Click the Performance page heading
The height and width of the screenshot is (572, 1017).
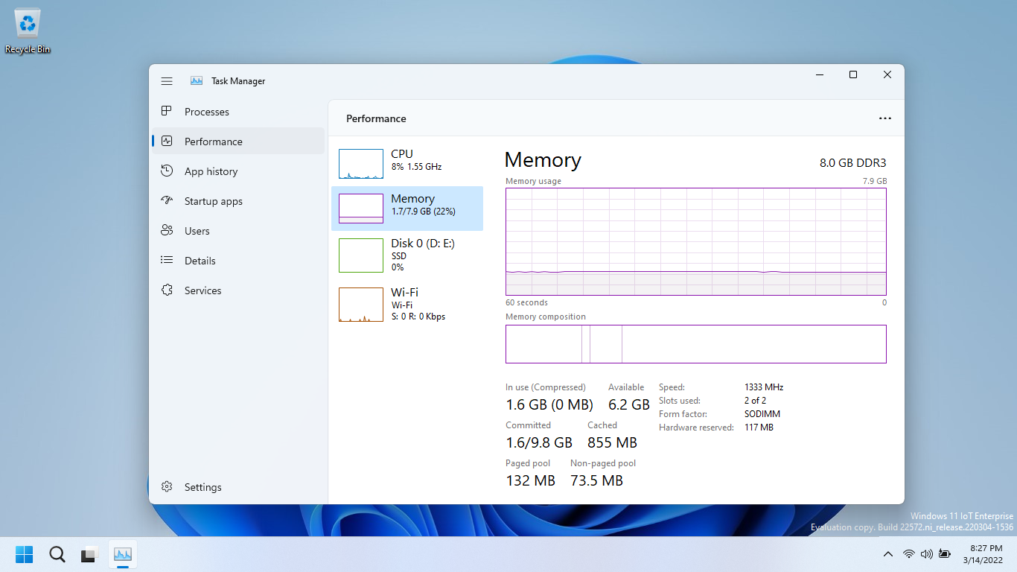point(376,118)
